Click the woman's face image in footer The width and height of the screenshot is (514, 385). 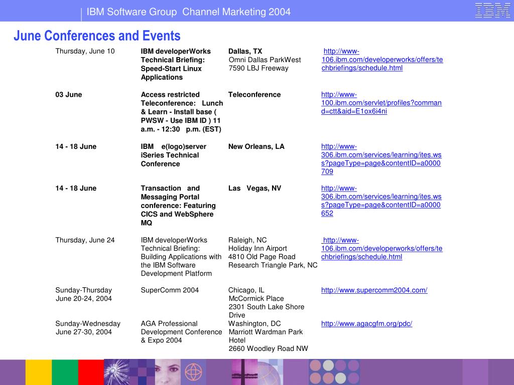pyautogui.click(x=168, y=372)
